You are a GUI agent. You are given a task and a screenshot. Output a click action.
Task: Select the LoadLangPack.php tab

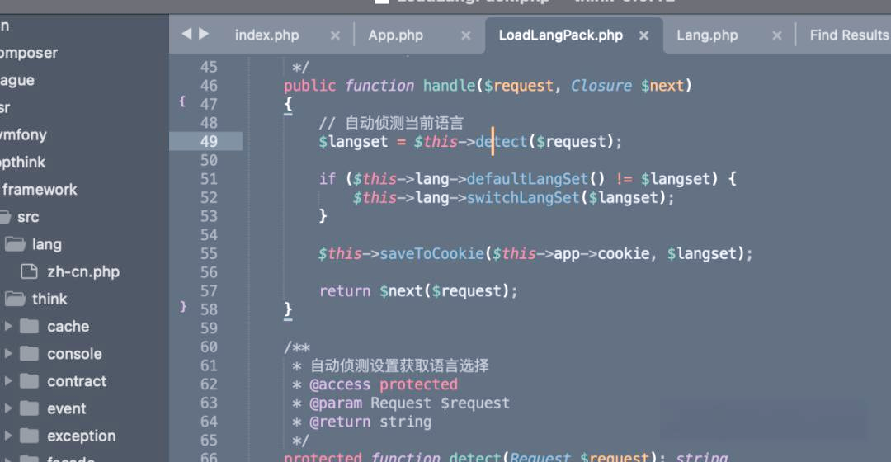(x=560, y=35)
